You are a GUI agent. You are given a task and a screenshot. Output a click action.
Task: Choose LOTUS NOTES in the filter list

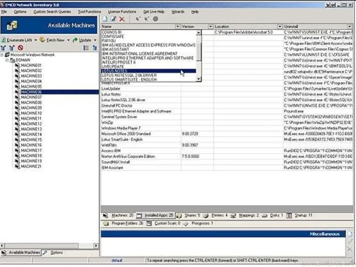click(149, 71)
